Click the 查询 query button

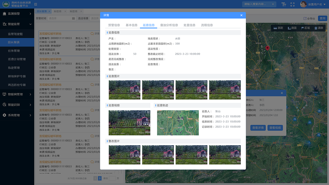click(x=322, y=18)
